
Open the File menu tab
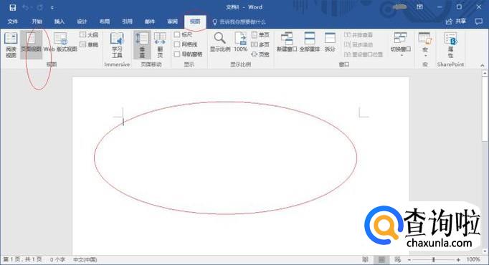(x=12, y=21)
